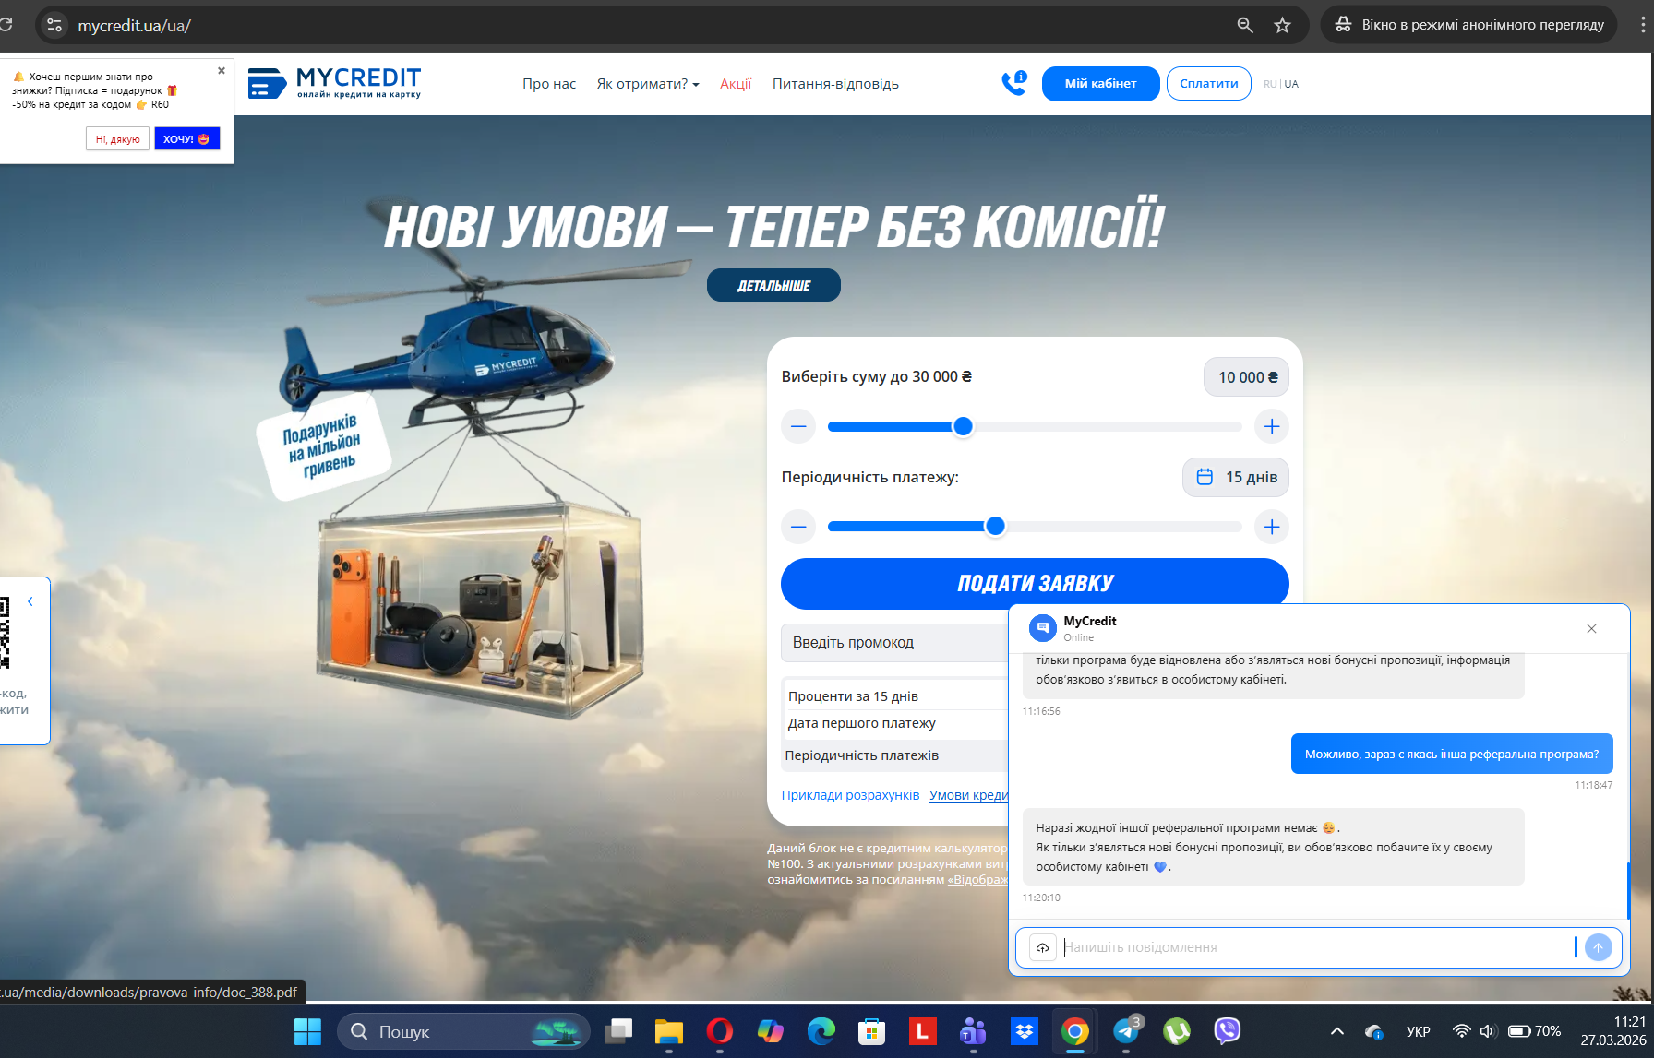
Task: Launch Opera from the taskbar
Action: coord(720,1031)
